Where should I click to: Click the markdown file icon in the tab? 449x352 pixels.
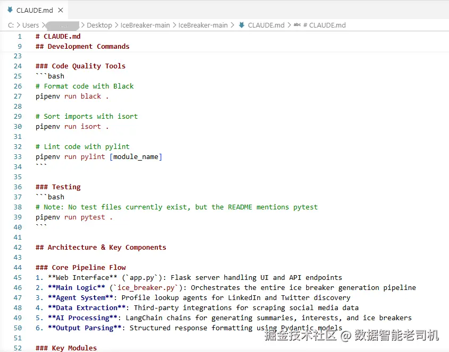[x=10, y=10]
